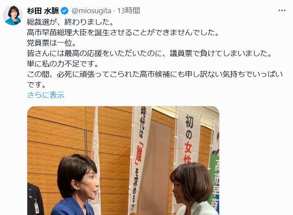
Task: Open the @miosugita handle link
Action: [x=92, y=11]
